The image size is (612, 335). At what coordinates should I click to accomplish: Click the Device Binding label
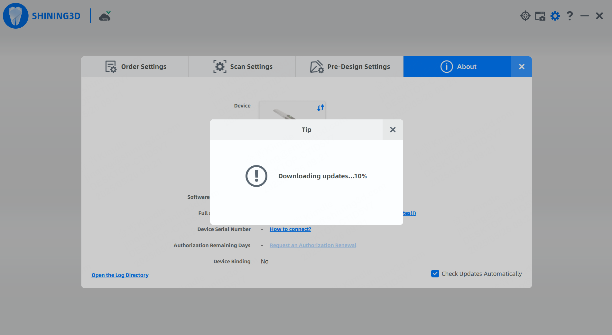click(x=232, y=261)
